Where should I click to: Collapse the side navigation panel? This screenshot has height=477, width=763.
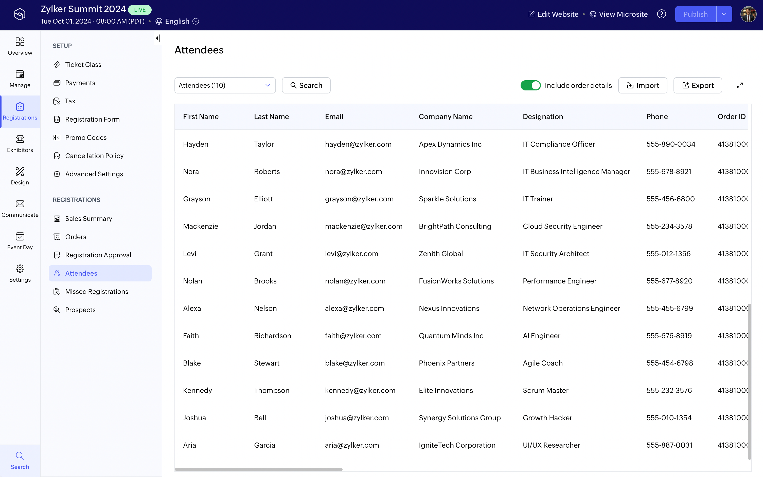[x=157, y=38]
